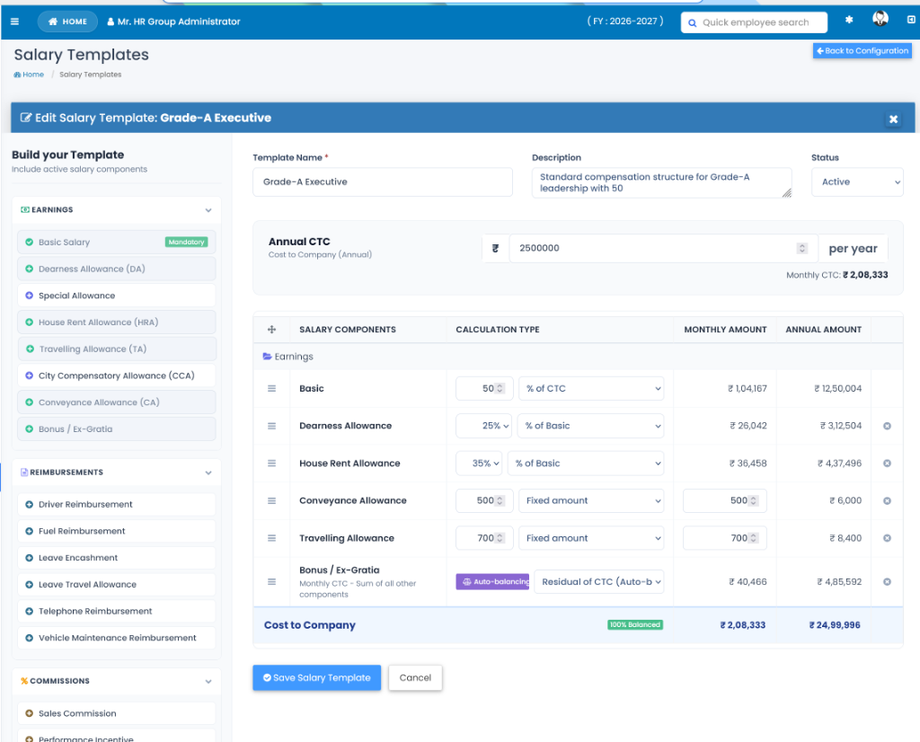
Task: Click the Home breadcrumb link
Action: click(x=29, y=75)
